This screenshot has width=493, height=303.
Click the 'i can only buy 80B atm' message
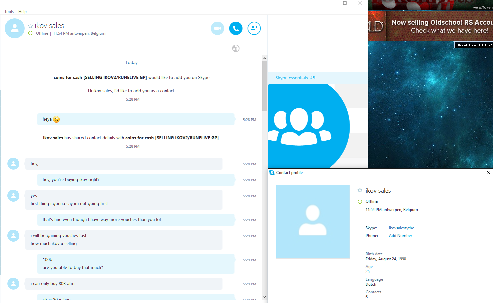click(124, 284)
